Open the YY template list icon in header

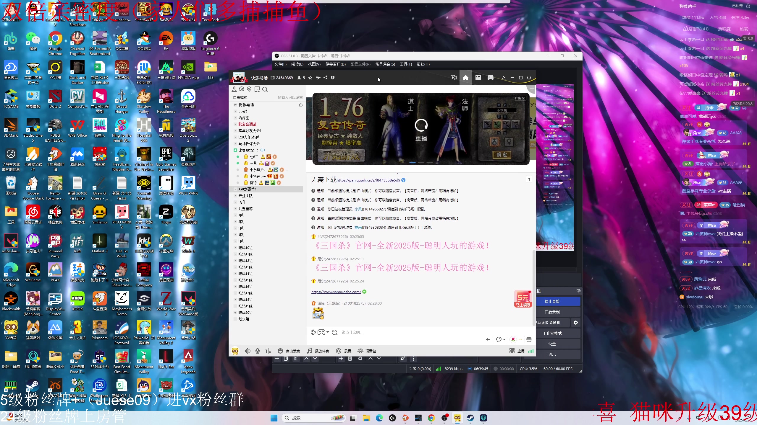[478, 78]
